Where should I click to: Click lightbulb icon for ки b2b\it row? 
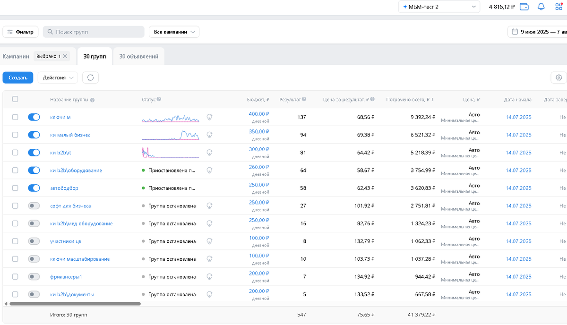point(209,153)
